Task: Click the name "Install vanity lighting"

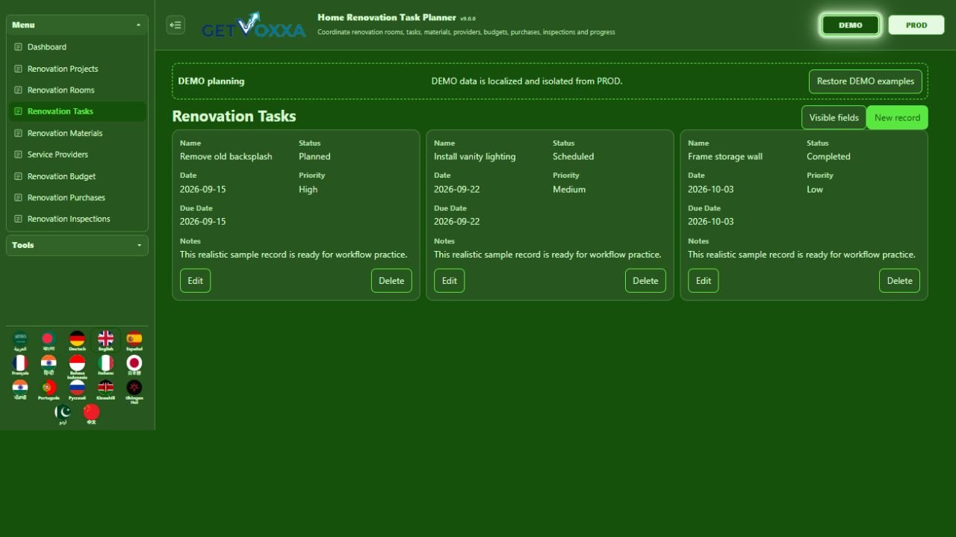Action: (x=475, y=157)
